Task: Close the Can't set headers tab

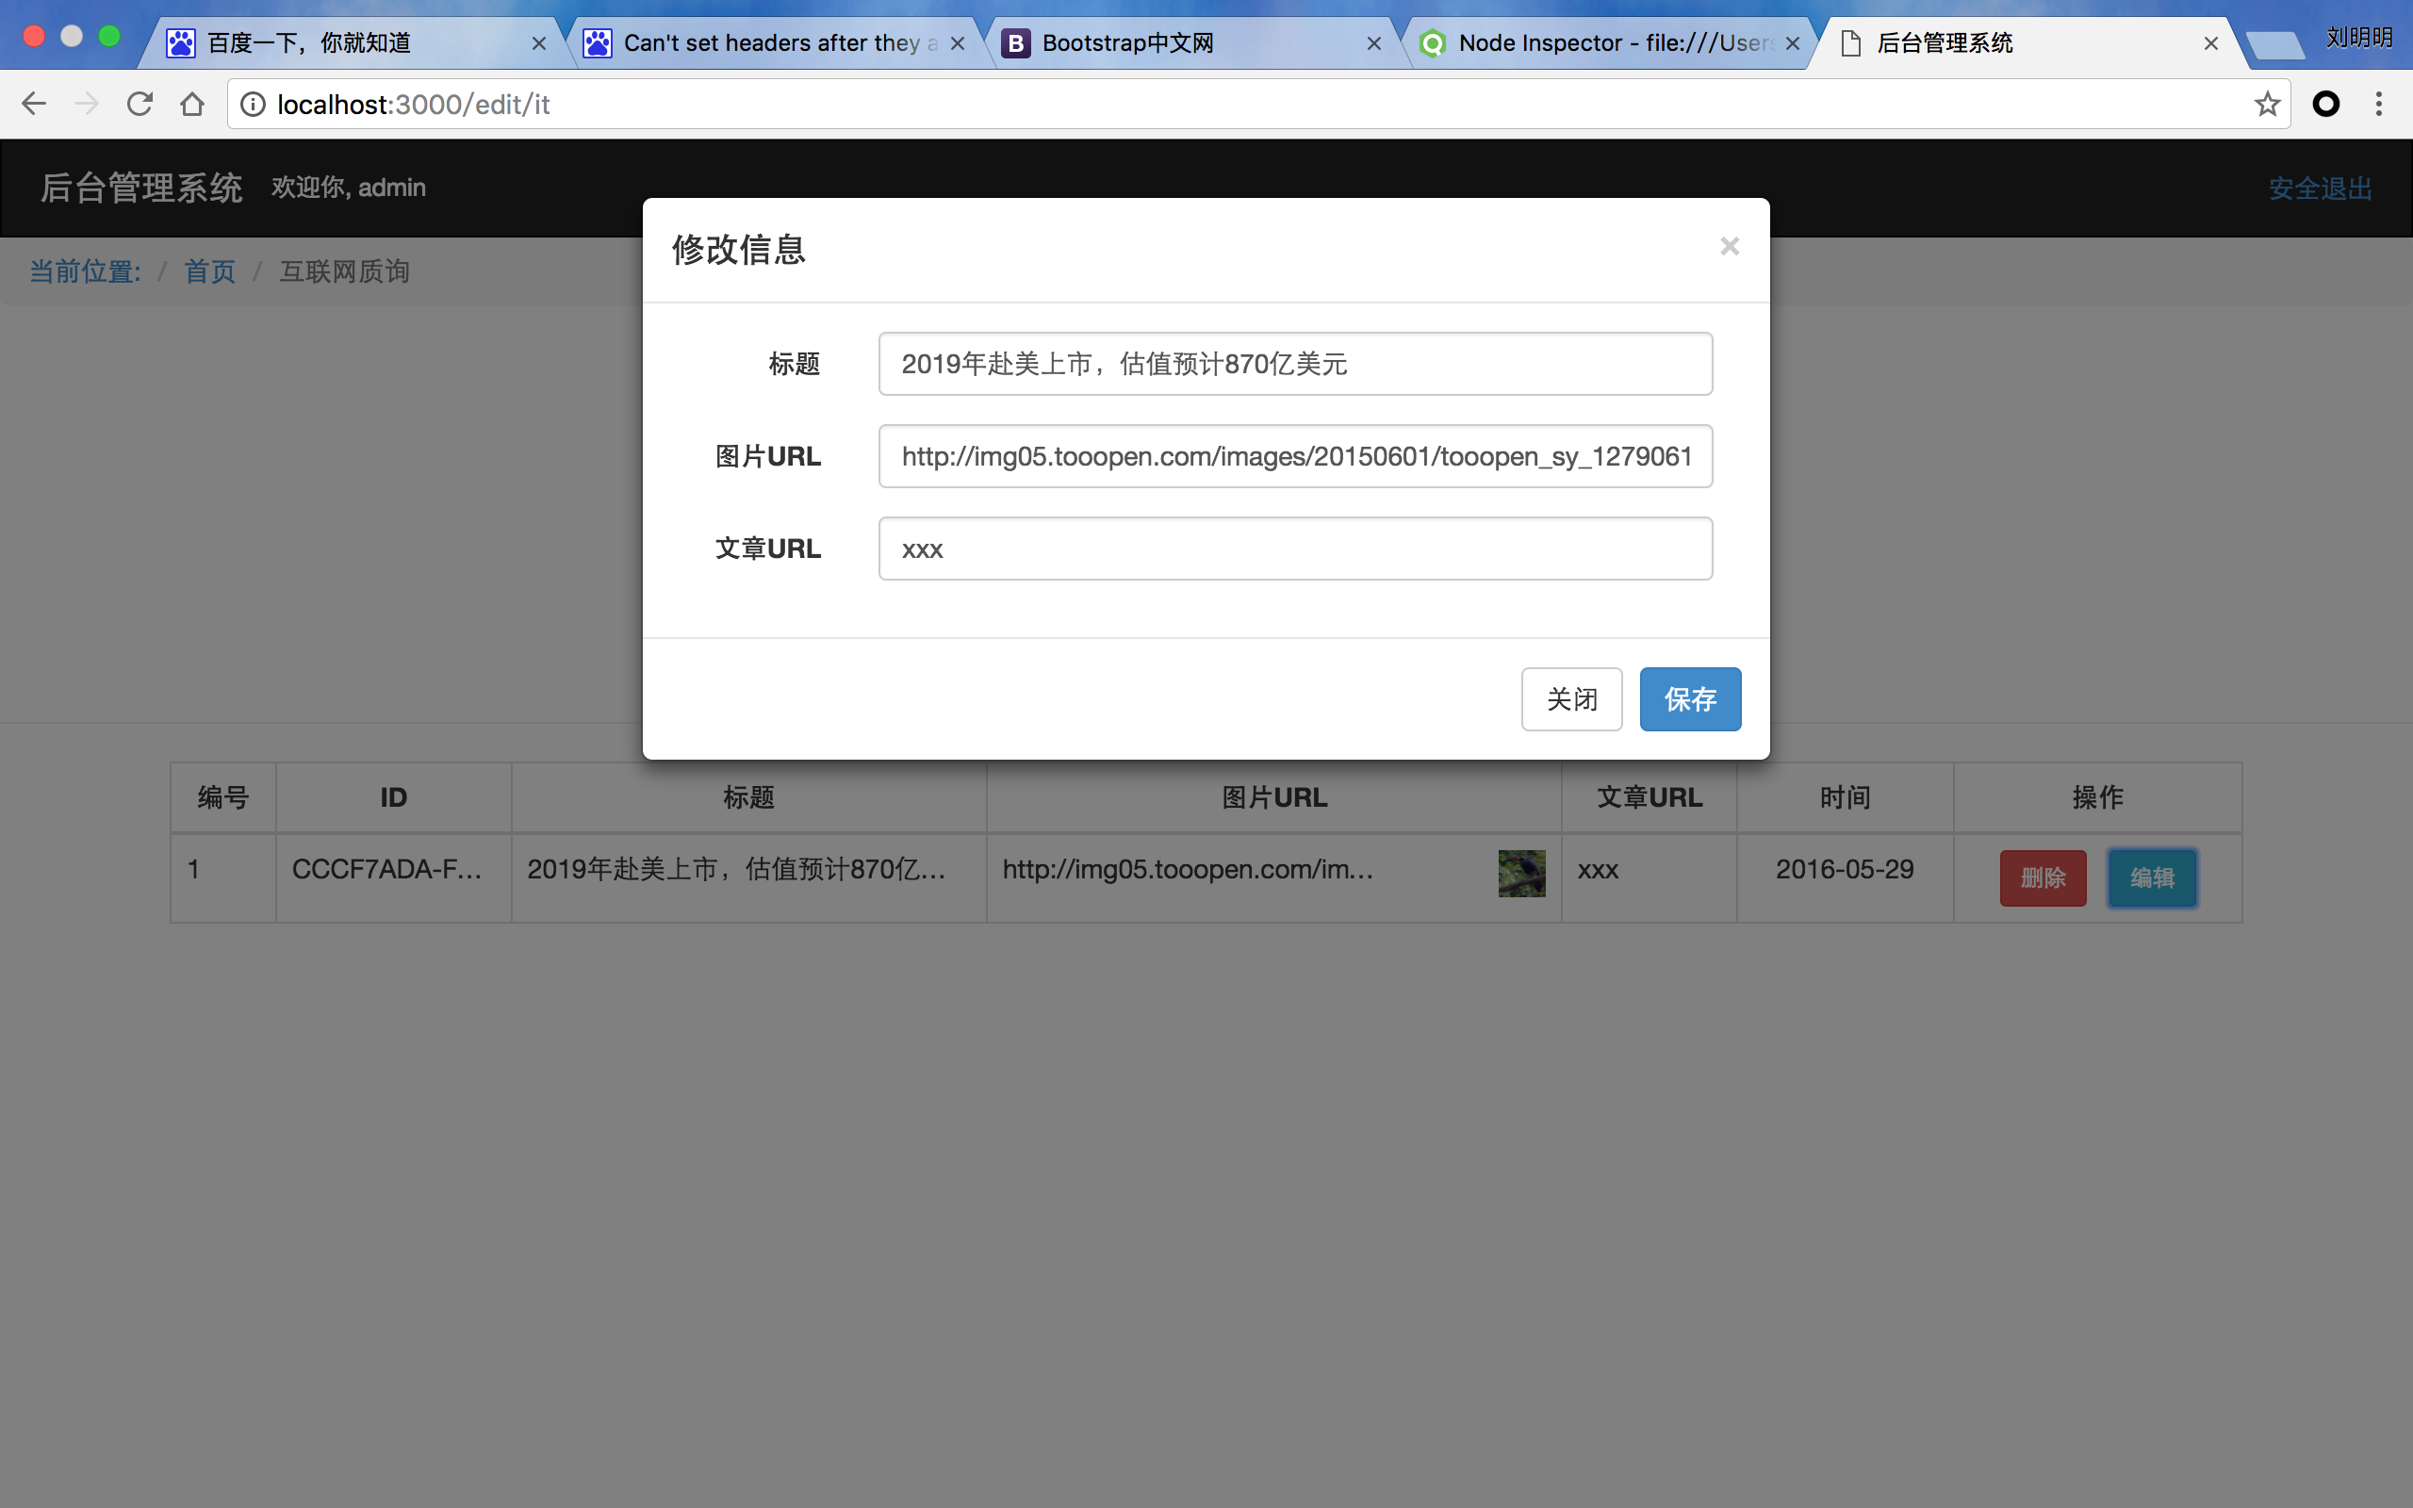Action: coord(958,44)
